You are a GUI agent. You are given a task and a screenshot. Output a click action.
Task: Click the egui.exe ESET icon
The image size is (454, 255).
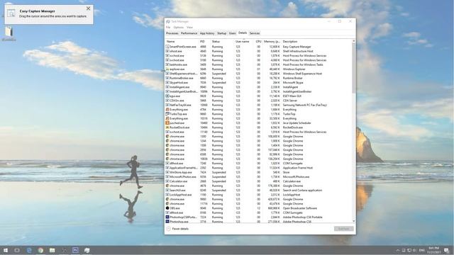(167, 96)
